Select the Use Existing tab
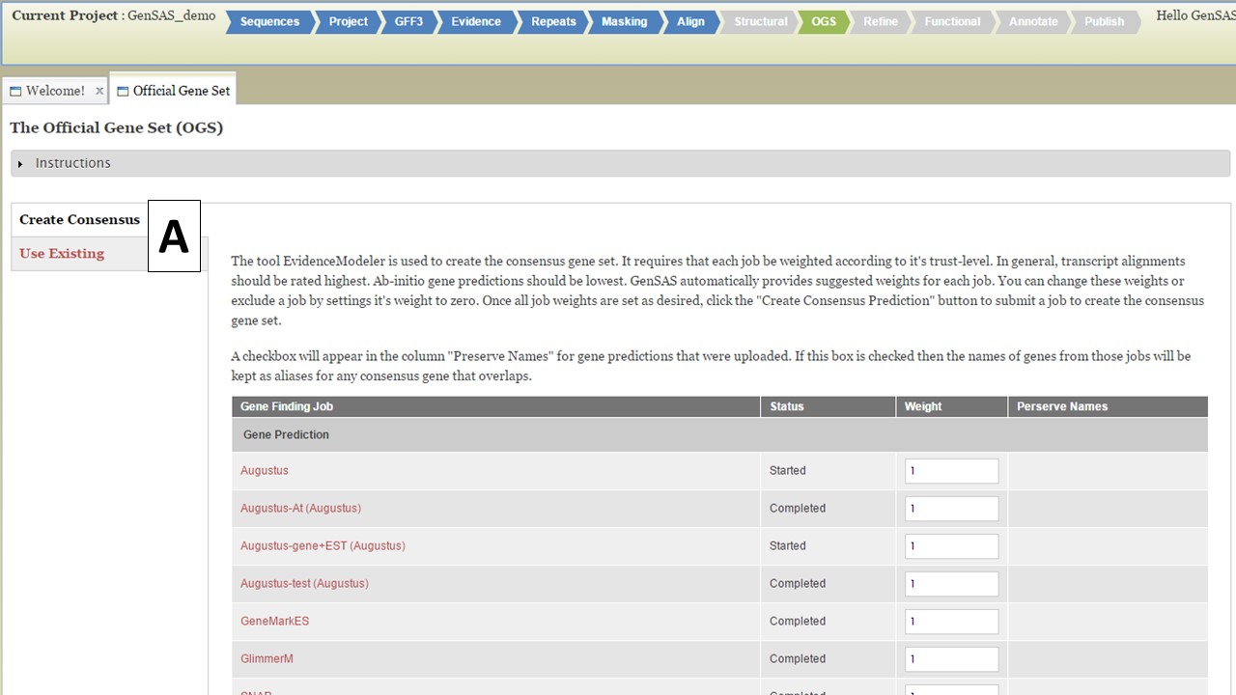The width and height of the screenshot is (1236, 695). tap(62, 254)
